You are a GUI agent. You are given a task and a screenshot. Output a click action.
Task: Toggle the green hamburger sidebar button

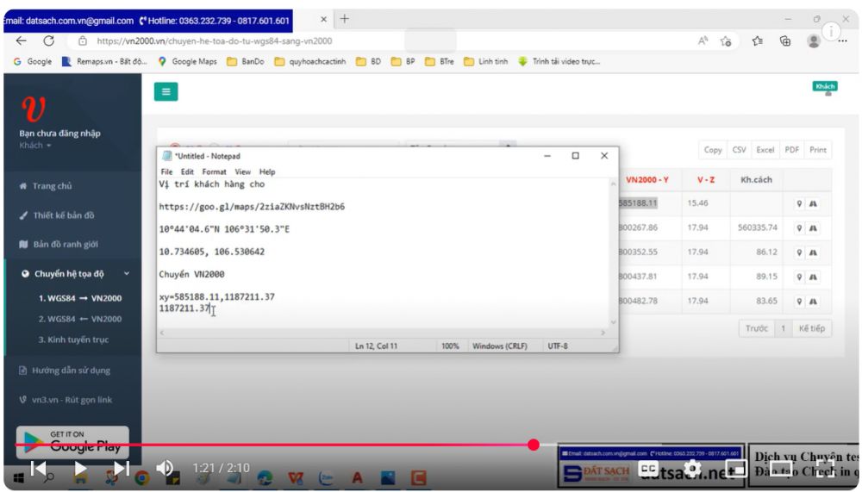[x=166, y=91]
